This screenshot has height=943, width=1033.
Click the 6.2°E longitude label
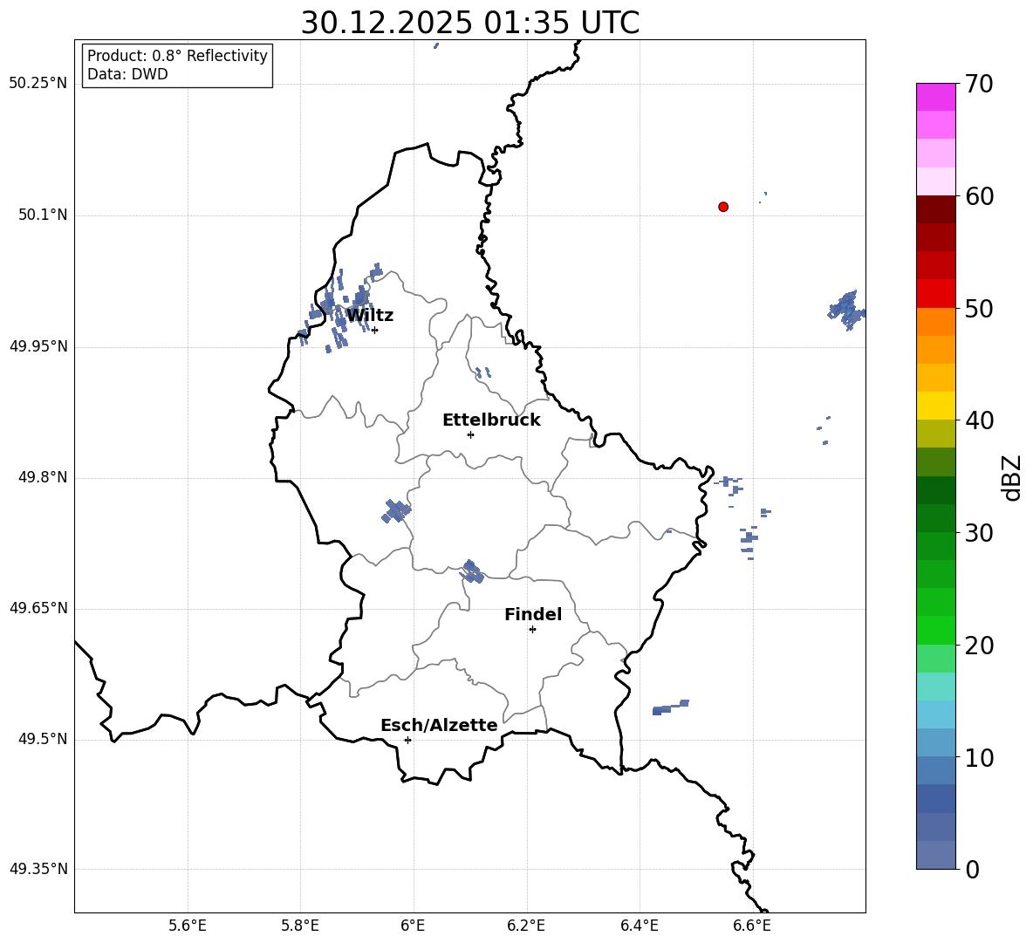tap(526, 926)
